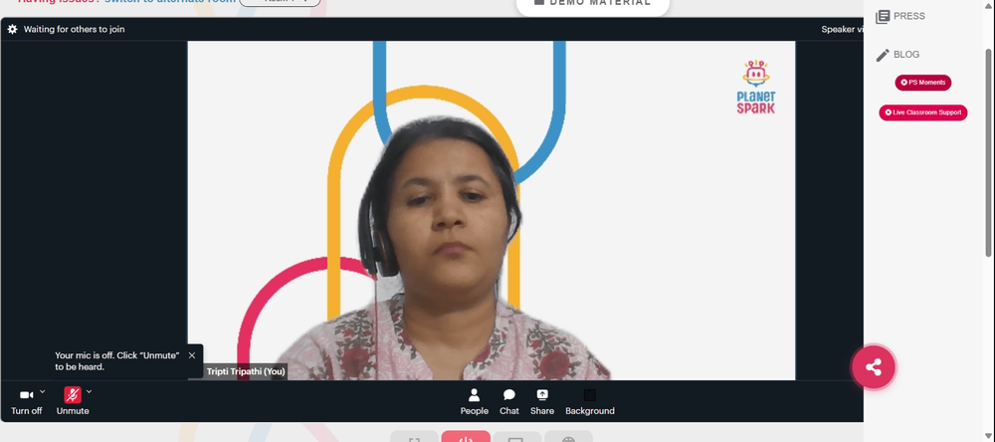Open DEMO MATERIAL
This screenshot has width=995, height=442.
(x=593, y=4)
